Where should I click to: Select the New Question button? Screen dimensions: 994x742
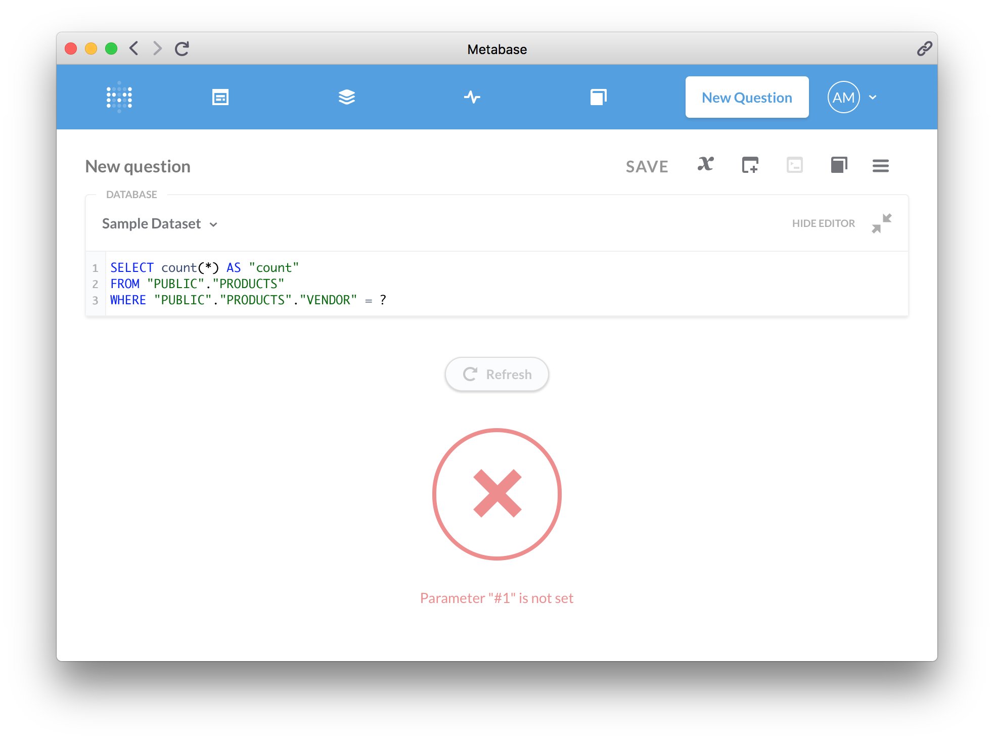pos(747,97)
